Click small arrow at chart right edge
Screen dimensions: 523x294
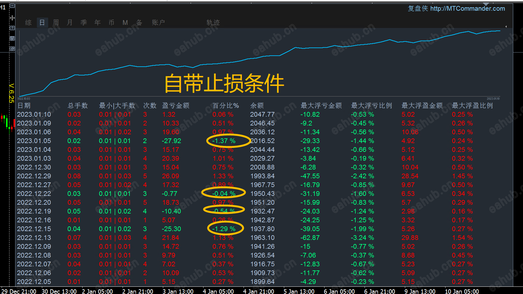pyautogui.click(x=506, y=27)
